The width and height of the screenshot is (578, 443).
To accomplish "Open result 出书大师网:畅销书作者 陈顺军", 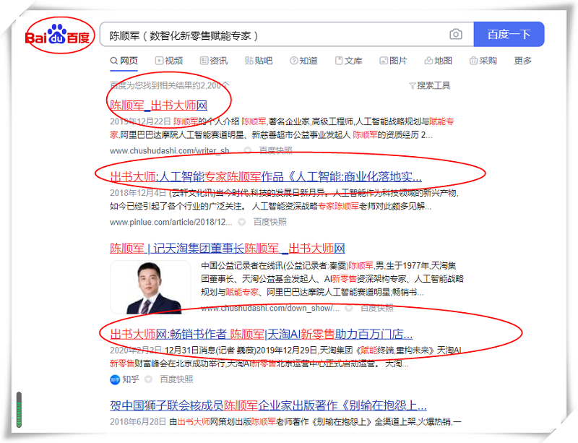I will tap(261, 334).
